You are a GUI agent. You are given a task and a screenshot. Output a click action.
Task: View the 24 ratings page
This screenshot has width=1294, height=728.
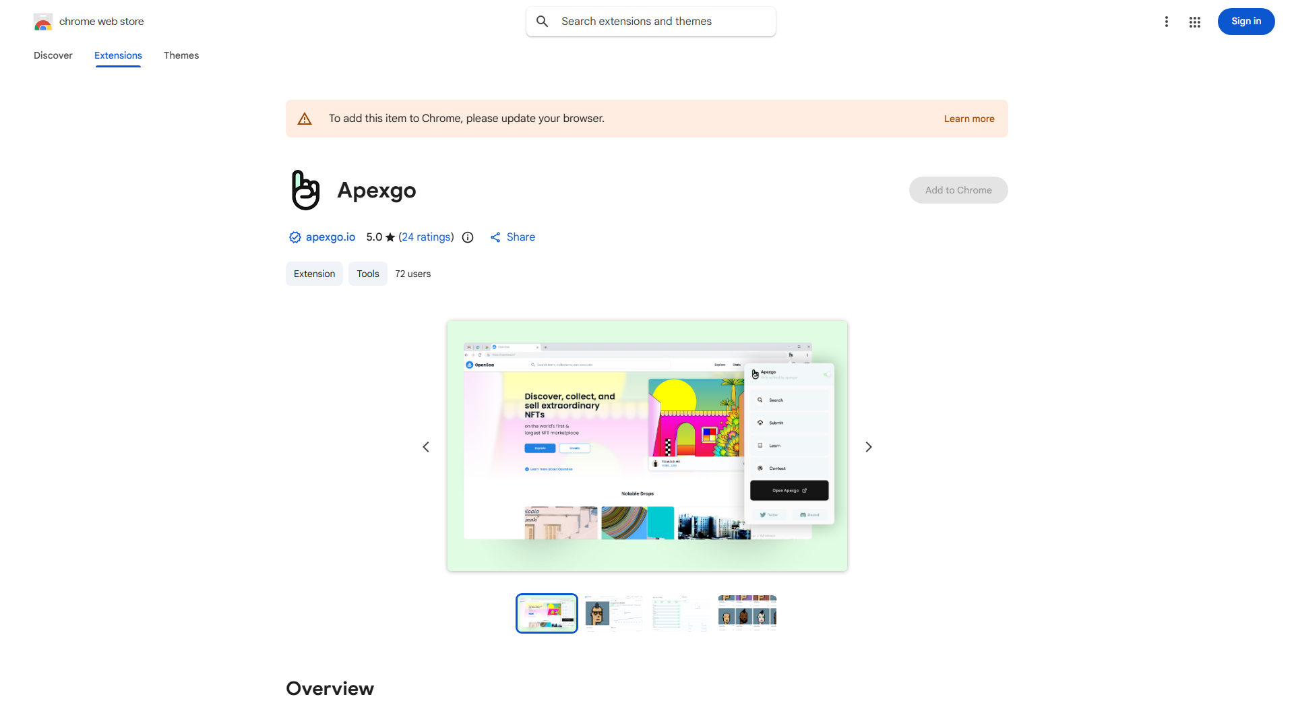[x=426, y=237]
